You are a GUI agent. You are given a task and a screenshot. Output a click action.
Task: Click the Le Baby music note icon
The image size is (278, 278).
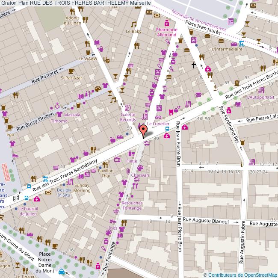point(133,24)
